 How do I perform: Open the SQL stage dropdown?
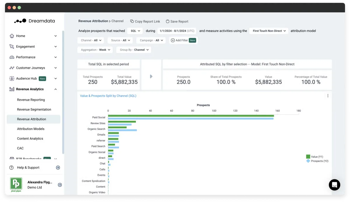pos(135,31)
